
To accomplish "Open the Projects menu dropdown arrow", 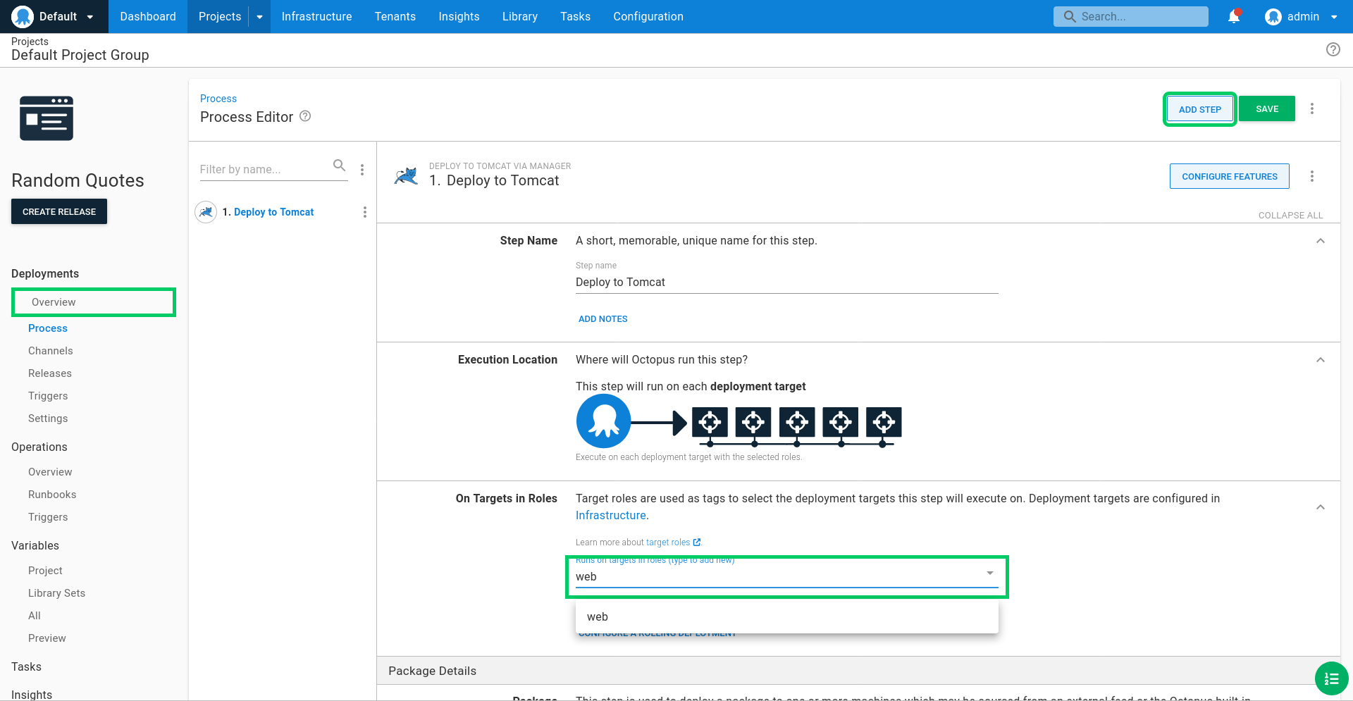I will (259, 17).
